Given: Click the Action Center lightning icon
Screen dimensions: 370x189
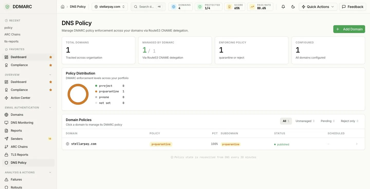Looking at the screenshot, I should (6, 98).
